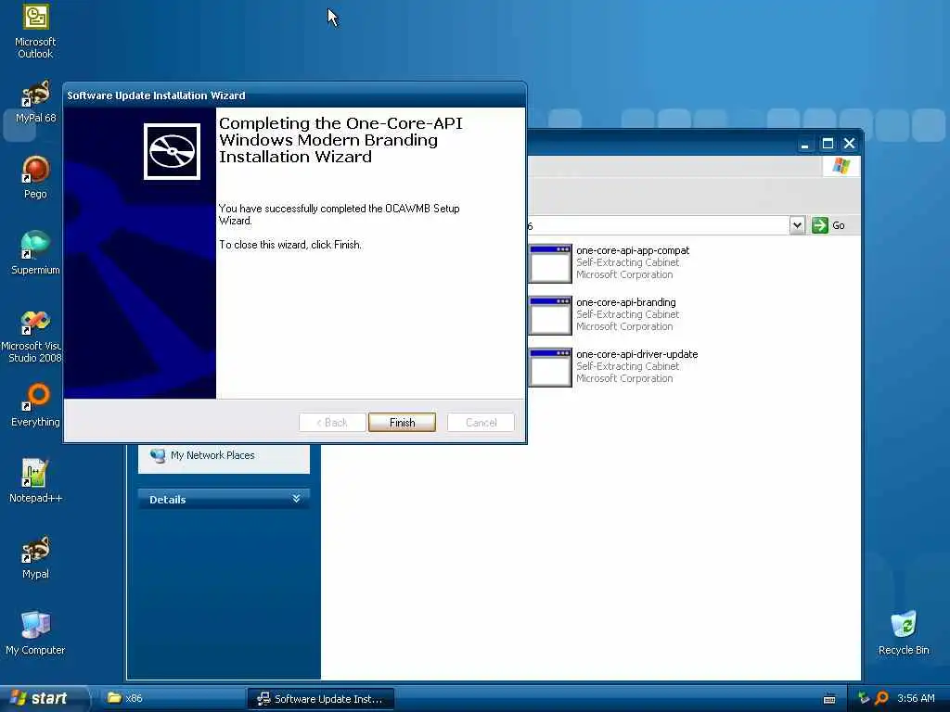Click the 3:56 AM clock
Screen dimensions: 950x712
tap(916, 698)
